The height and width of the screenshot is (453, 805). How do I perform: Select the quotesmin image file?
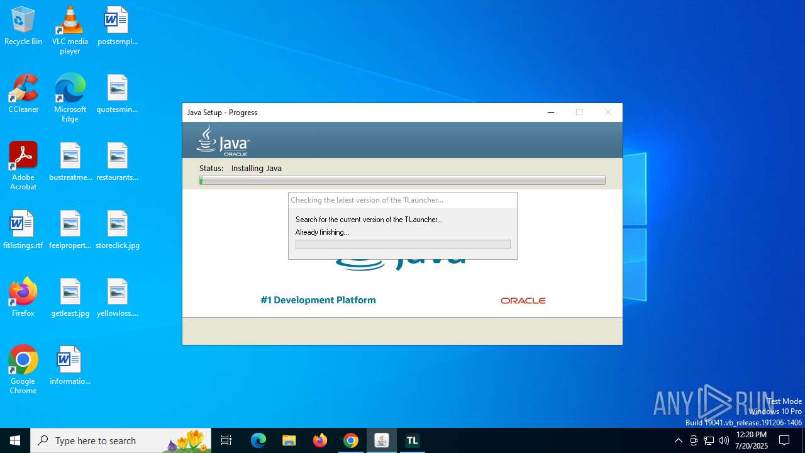point(117,94)
